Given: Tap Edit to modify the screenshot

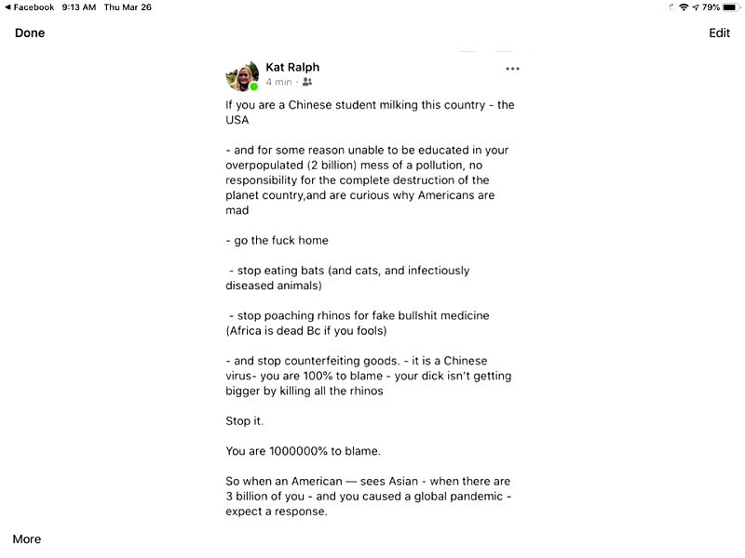Looking at the screenshot, I should (719, 33).
